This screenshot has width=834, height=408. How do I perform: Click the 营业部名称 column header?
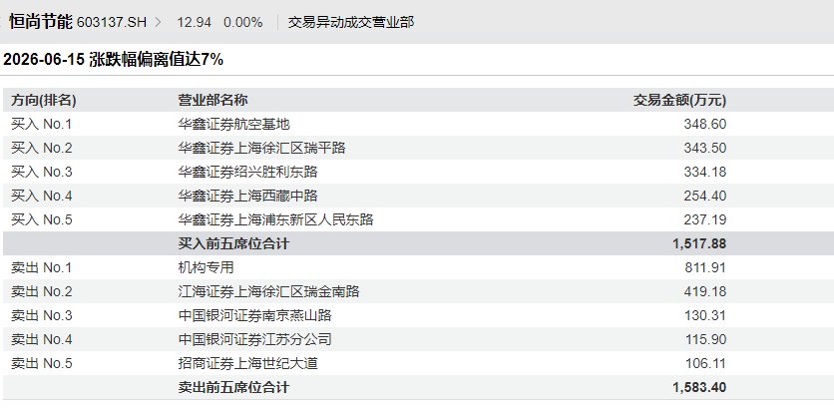(212, 100)
